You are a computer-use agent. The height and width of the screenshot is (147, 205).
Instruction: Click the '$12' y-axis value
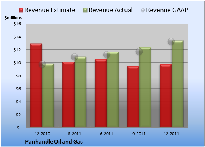pyautogui.click(x=17, y=50)
